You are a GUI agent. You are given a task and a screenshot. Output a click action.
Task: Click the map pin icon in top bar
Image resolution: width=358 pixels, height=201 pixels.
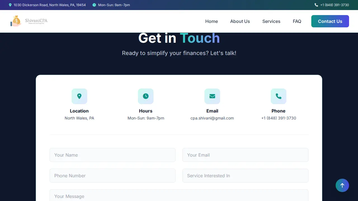[x=10, y=5]
